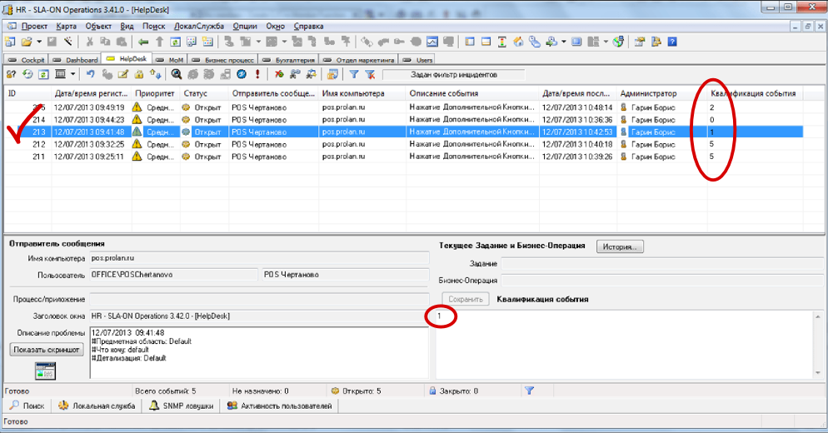Click the История... button
Image resolution: width=828 pixels, height=433 pixels.
620,246
